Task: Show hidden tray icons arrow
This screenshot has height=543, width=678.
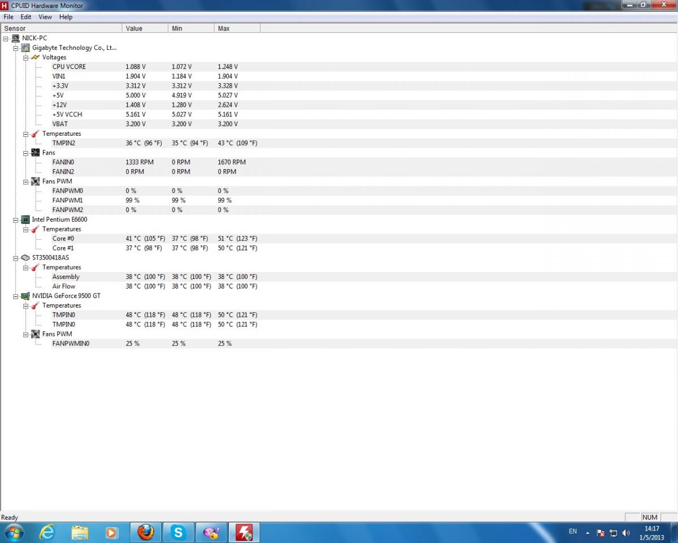Action: click(588, 533)
